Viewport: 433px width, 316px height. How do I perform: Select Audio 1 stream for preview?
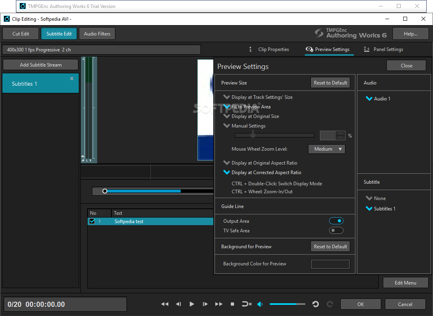coord(378,99)
